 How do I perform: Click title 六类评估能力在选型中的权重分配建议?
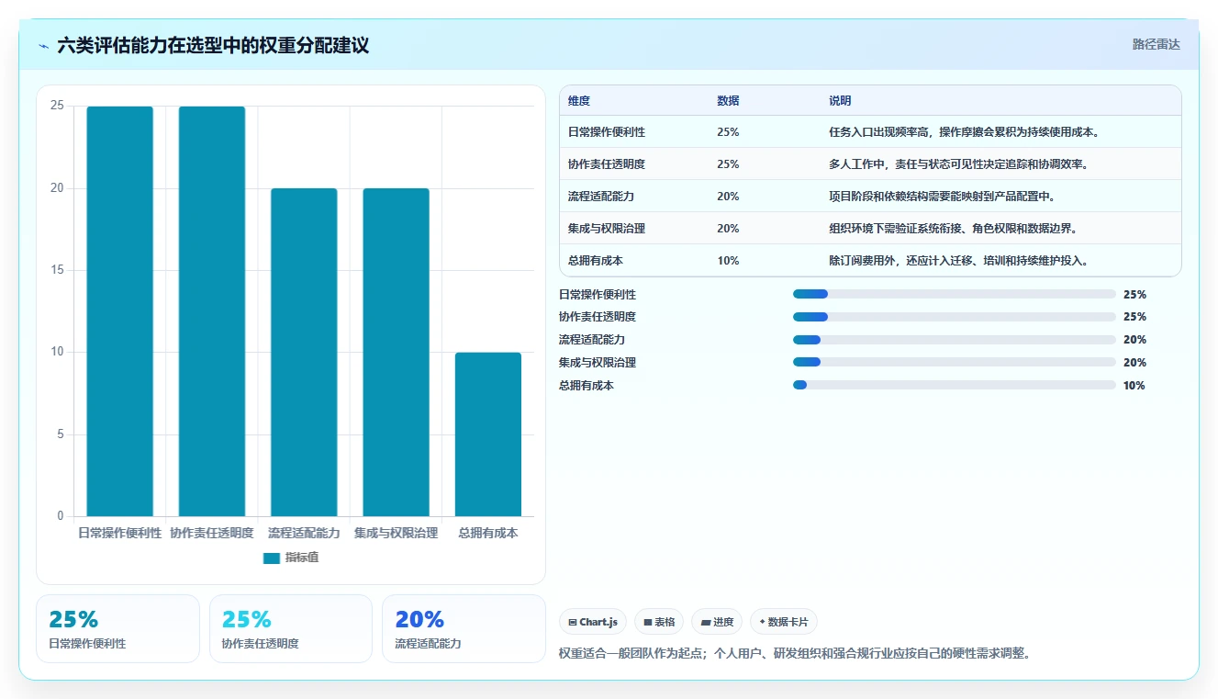tap(213, 46)
